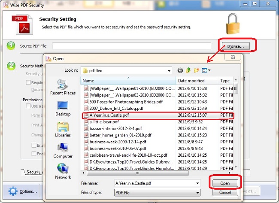Select Desktop in places sidebar
This screenshot has height=203, width=279.
(x=63, y=109)
